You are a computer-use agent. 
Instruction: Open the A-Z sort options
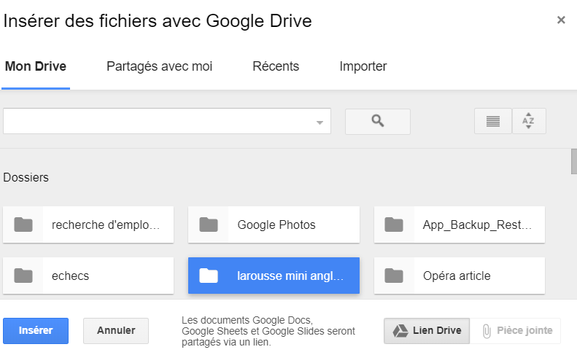529,121
